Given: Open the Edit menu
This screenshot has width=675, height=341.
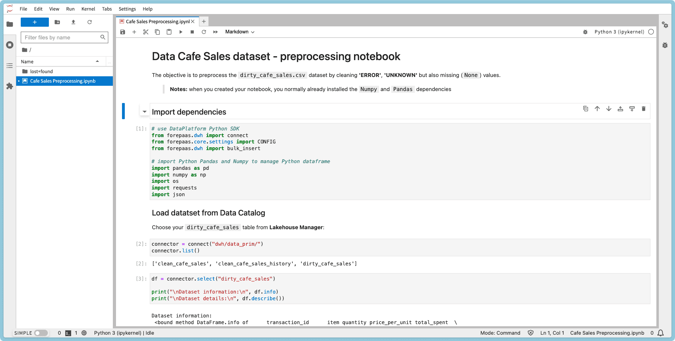Looking at the screenshot, I should [38, 9].
